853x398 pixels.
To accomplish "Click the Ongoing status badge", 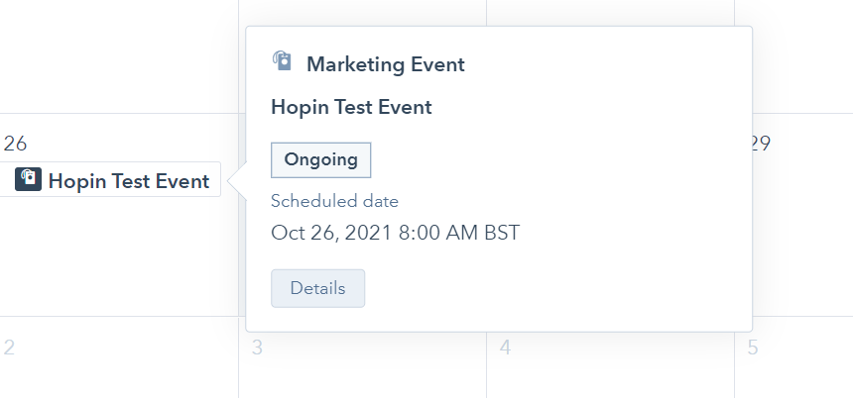I will tap(321, 159).
